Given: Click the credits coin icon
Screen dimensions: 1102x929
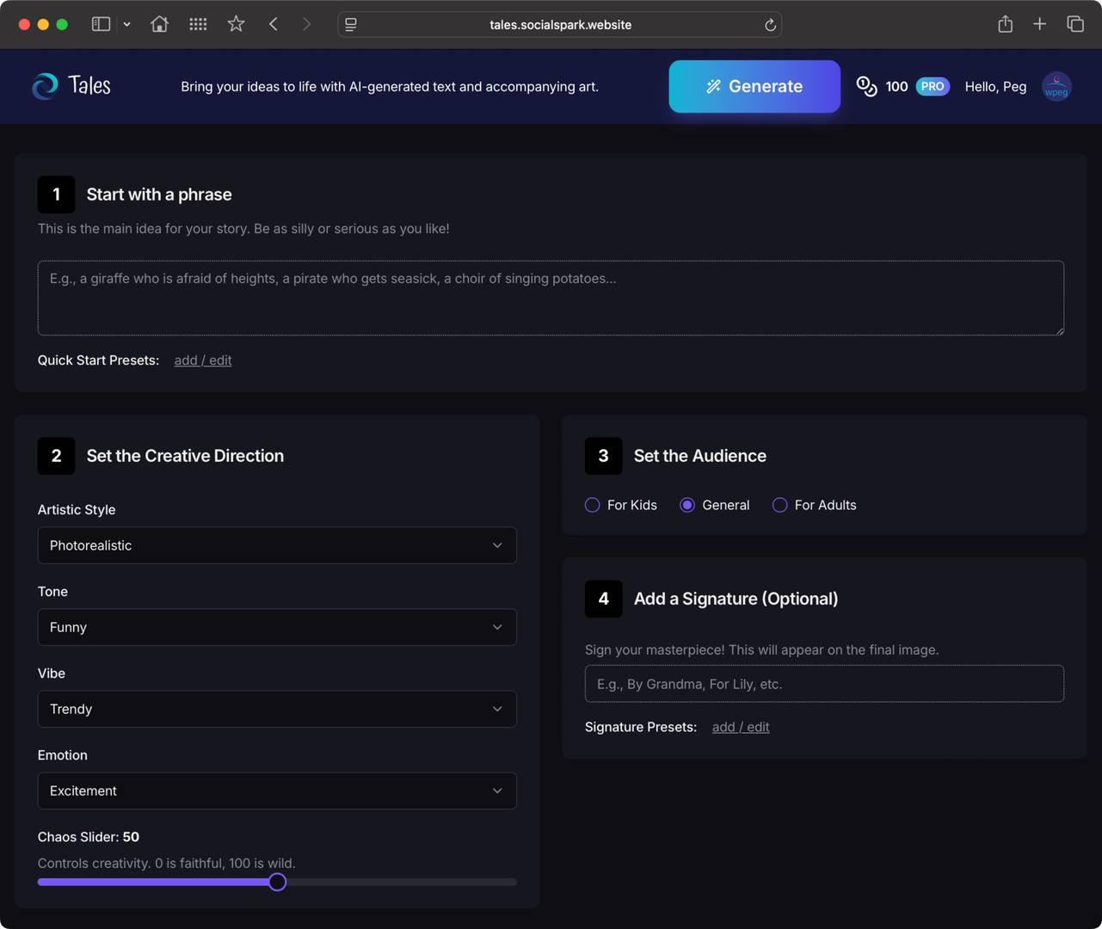Looking at the screenshot, I should (x=866, y=86).
